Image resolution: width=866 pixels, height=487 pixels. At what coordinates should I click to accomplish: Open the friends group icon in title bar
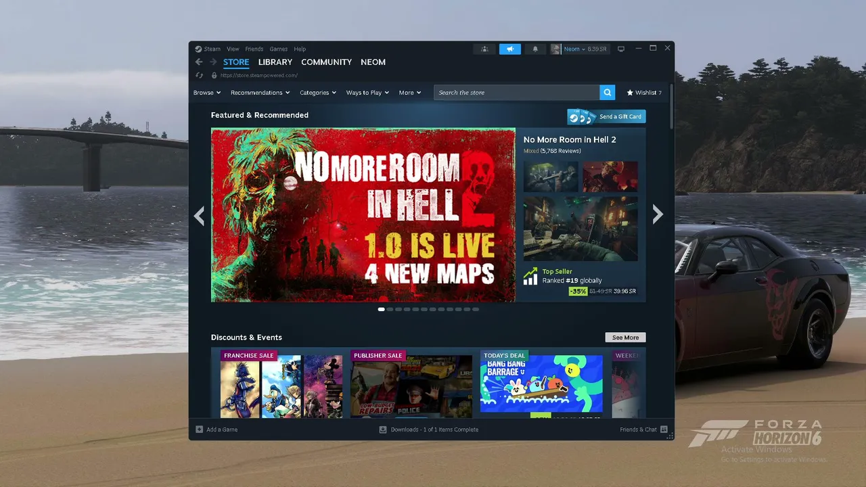484,49
